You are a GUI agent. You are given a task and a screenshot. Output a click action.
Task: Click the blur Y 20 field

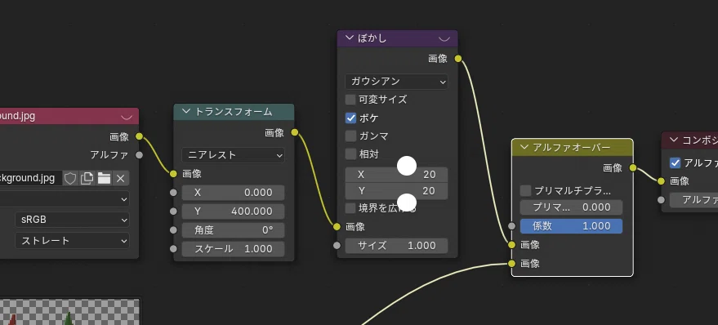396,191
